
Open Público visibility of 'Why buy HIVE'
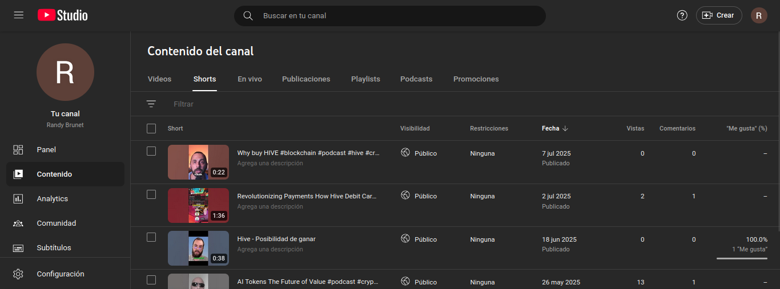(x=419, y=153)
